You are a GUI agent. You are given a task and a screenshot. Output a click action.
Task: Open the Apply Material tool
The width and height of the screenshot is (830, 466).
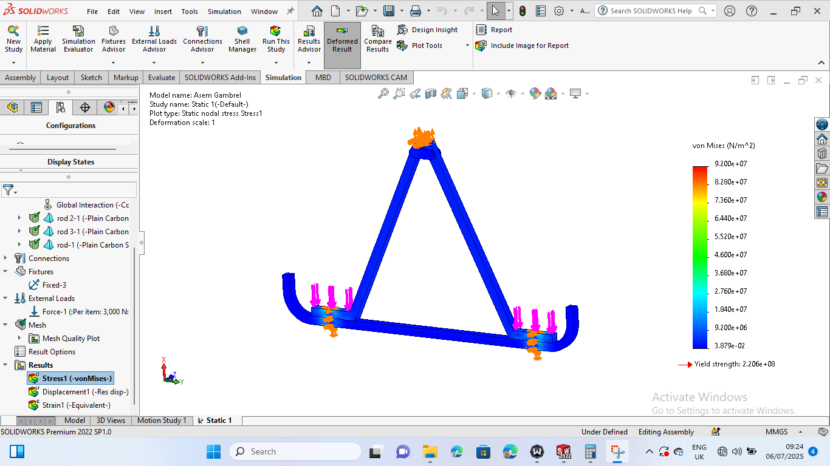pyautogui.click(x=43, y=32)
